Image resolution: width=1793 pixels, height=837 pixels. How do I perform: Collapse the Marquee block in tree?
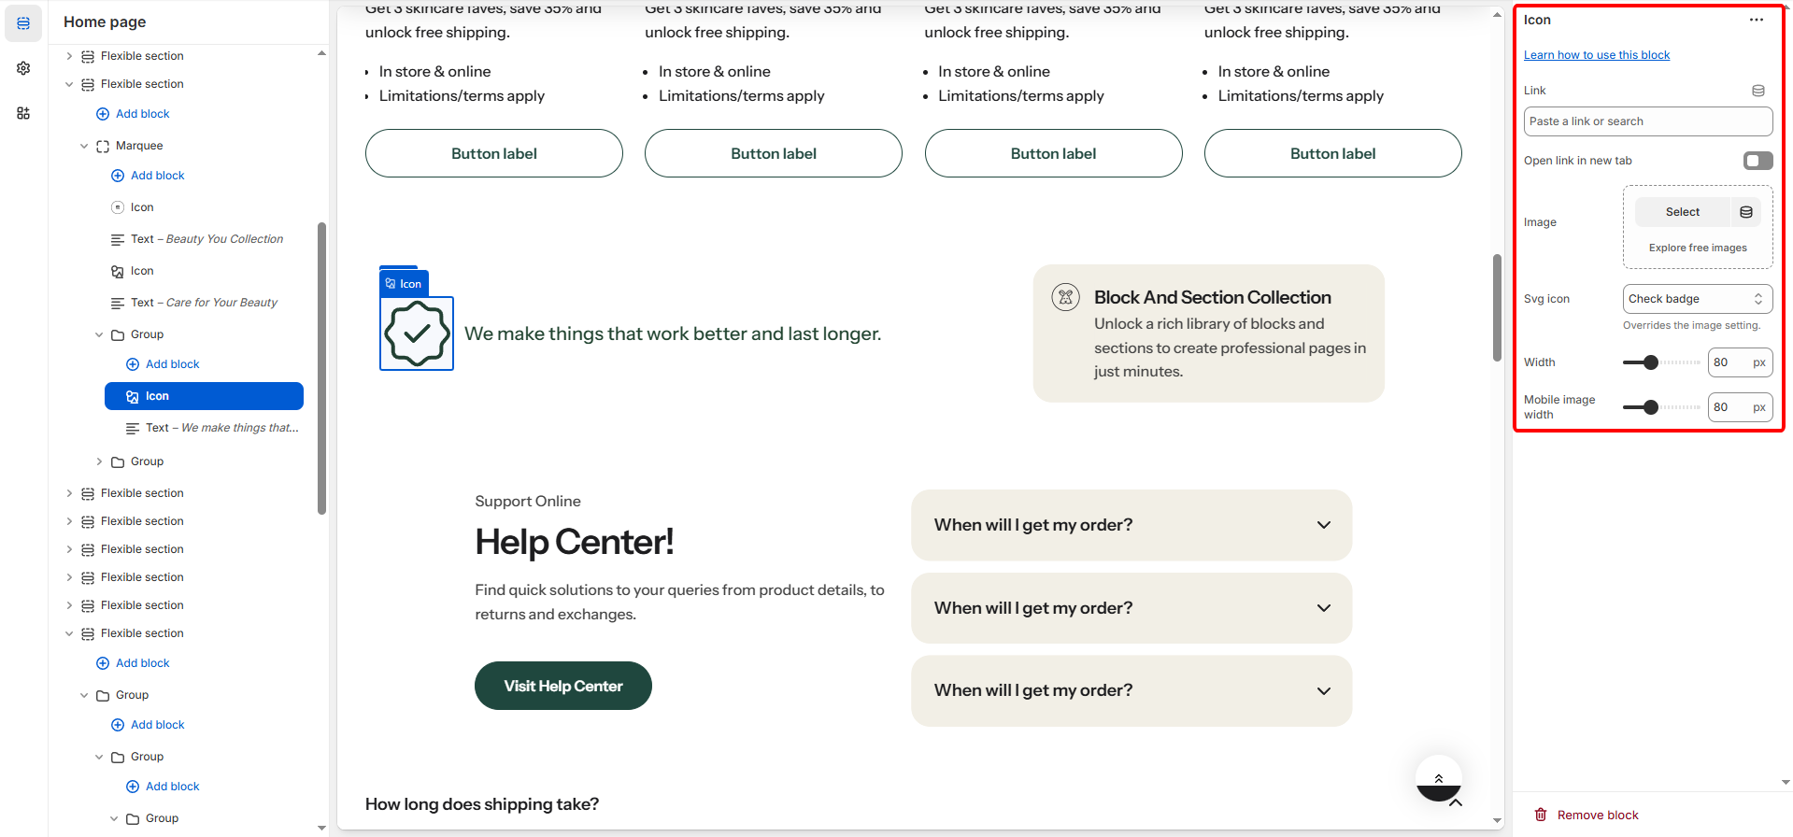pyautogui.click(x=84, y=146)
